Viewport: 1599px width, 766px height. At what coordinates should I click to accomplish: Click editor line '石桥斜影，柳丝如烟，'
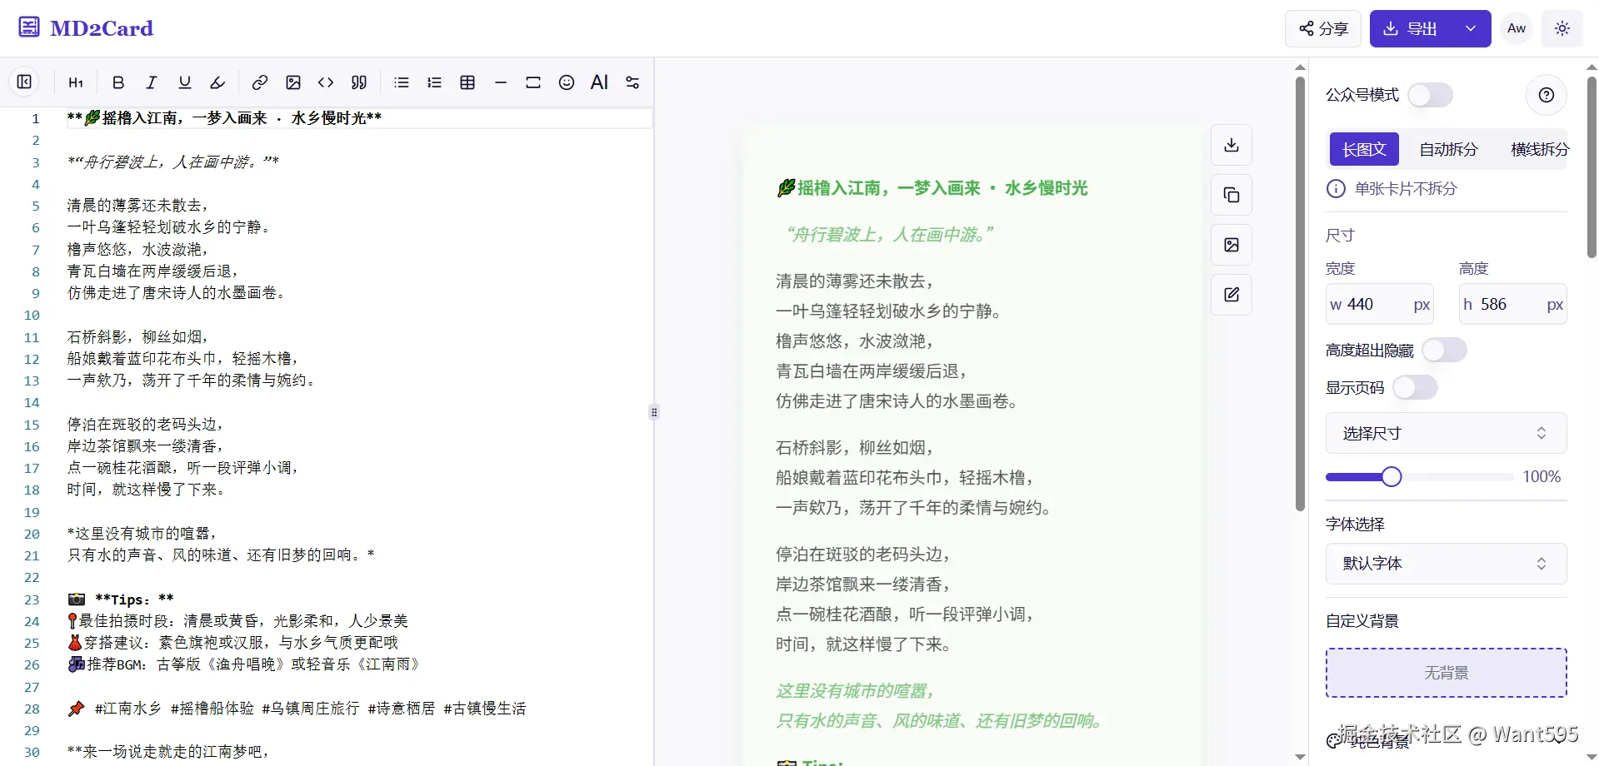pyautogui.click(x=137, y=337)
